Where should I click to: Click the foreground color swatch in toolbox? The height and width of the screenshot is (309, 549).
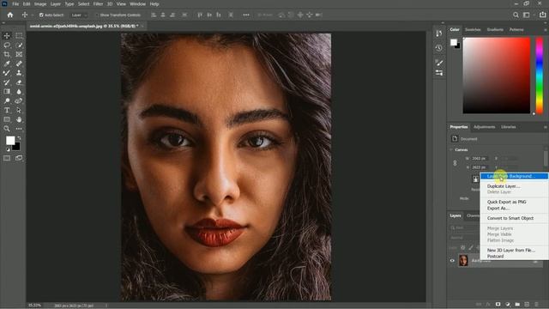click(10, 141)
